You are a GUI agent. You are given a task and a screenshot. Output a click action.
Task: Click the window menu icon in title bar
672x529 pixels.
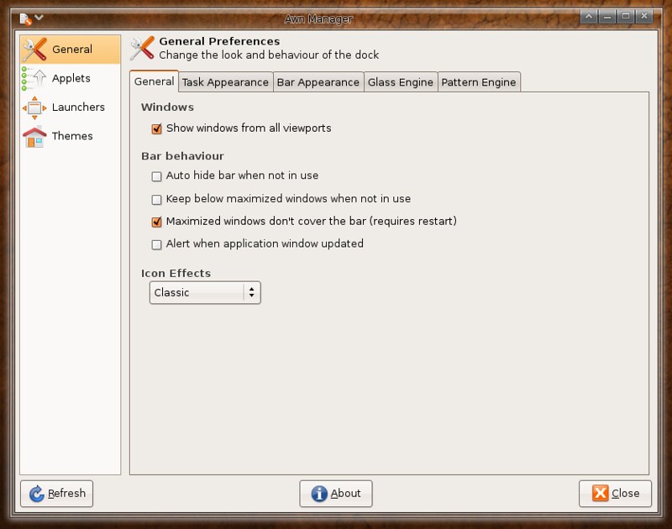pos(25,18)
